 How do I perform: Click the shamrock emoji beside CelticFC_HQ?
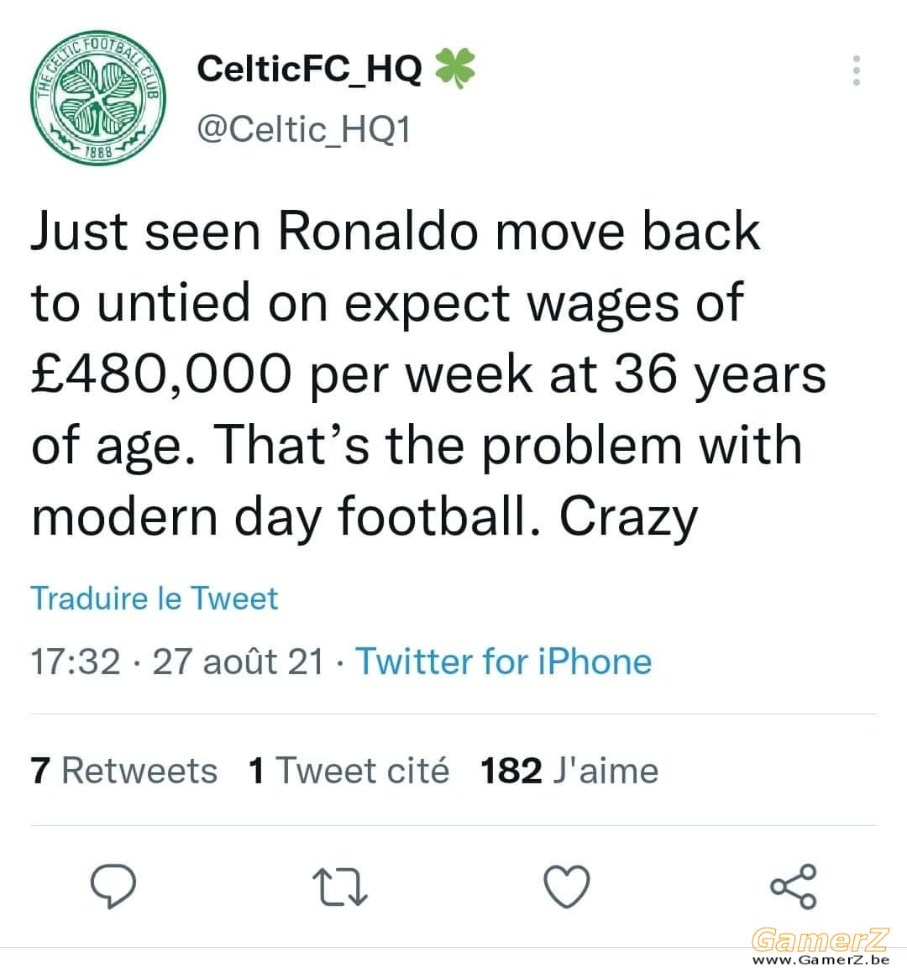[x=455, y=68]
